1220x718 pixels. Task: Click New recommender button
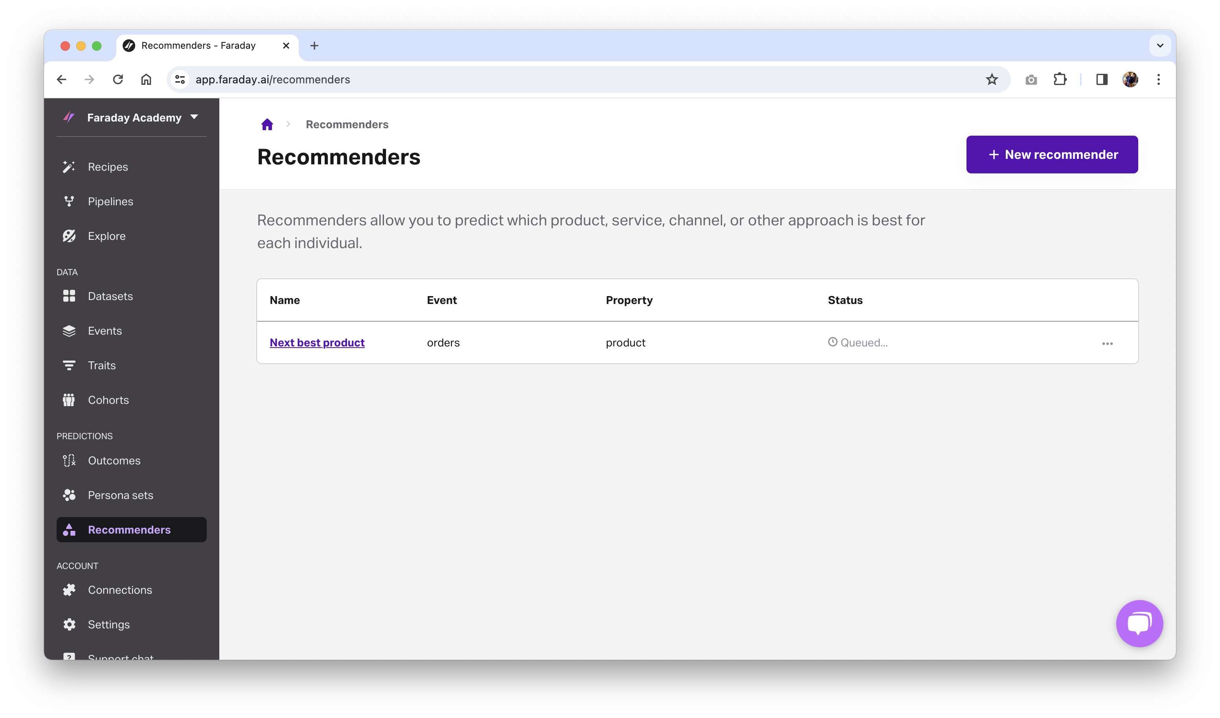tap(1051, 155)
